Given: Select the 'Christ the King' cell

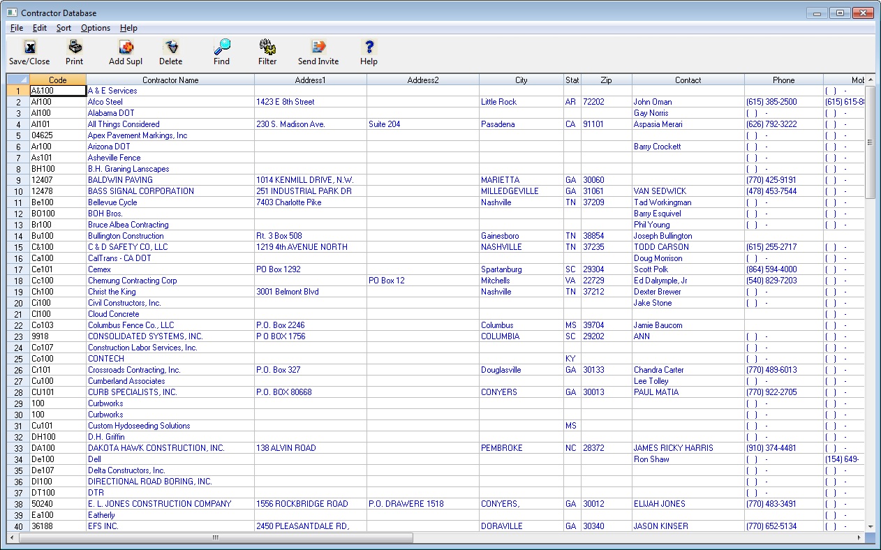Looking at the screenshot, I should tap(170, 292).
